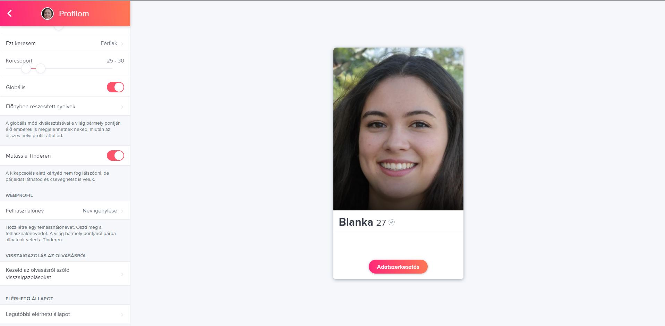The width and height of the screenshot is (665, 326).
Task: Open the Ezt keresem preference row
Action: (x=65, y=43)
